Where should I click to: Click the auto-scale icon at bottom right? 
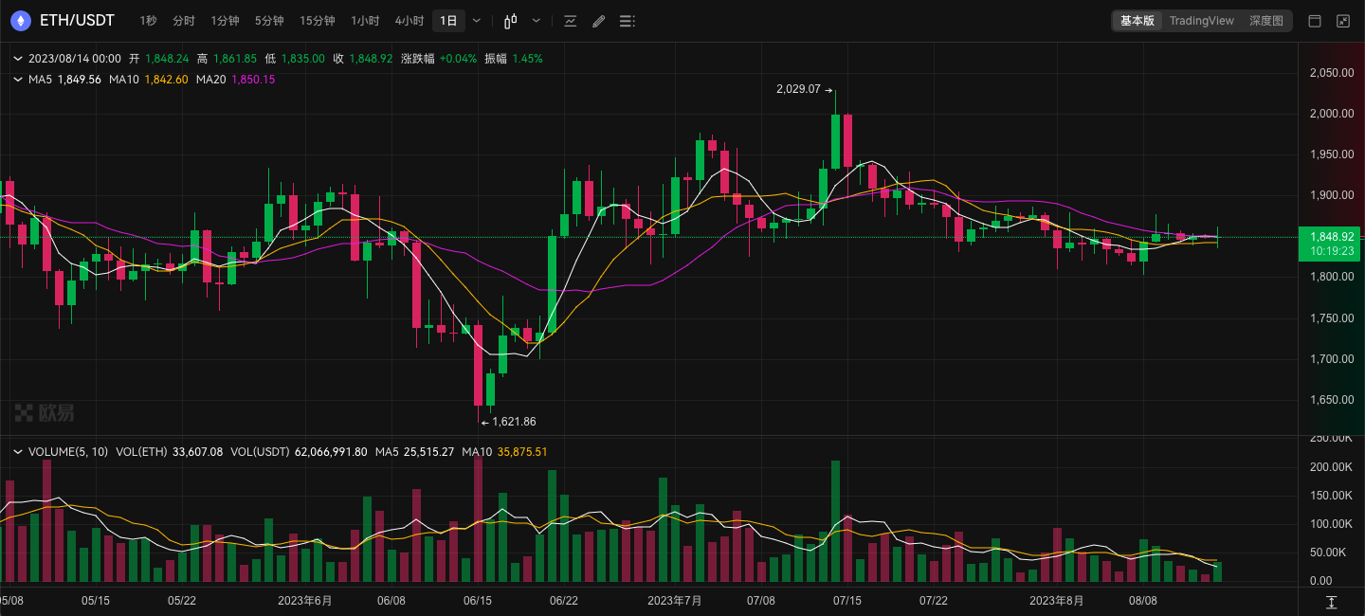tap(1332, 603)
